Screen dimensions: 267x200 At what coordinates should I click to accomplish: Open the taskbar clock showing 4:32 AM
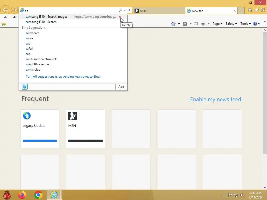coord(256,195)
